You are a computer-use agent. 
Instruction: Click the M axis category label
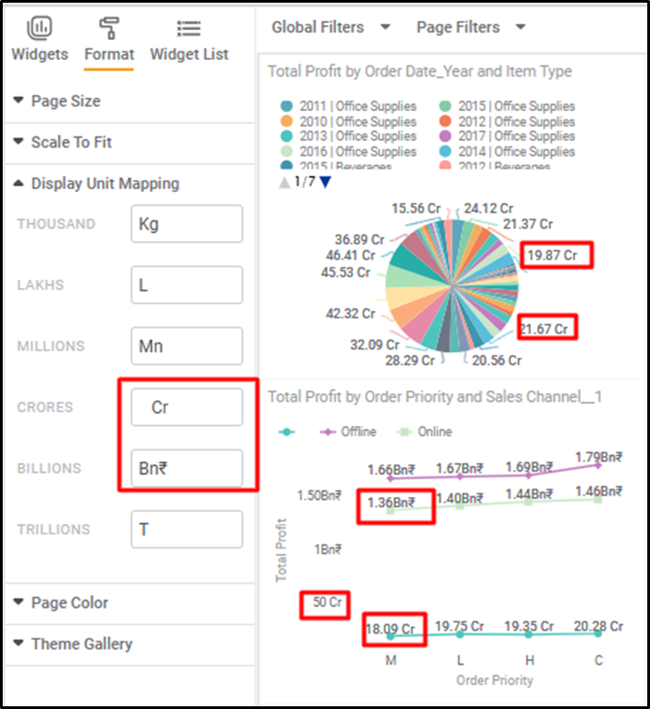click(391, 661)
